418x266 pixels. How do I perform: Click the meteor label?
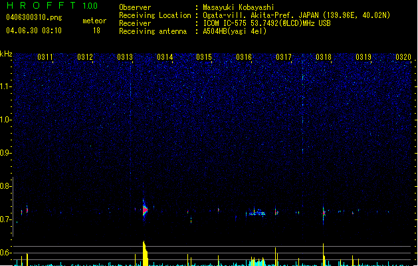94,21
